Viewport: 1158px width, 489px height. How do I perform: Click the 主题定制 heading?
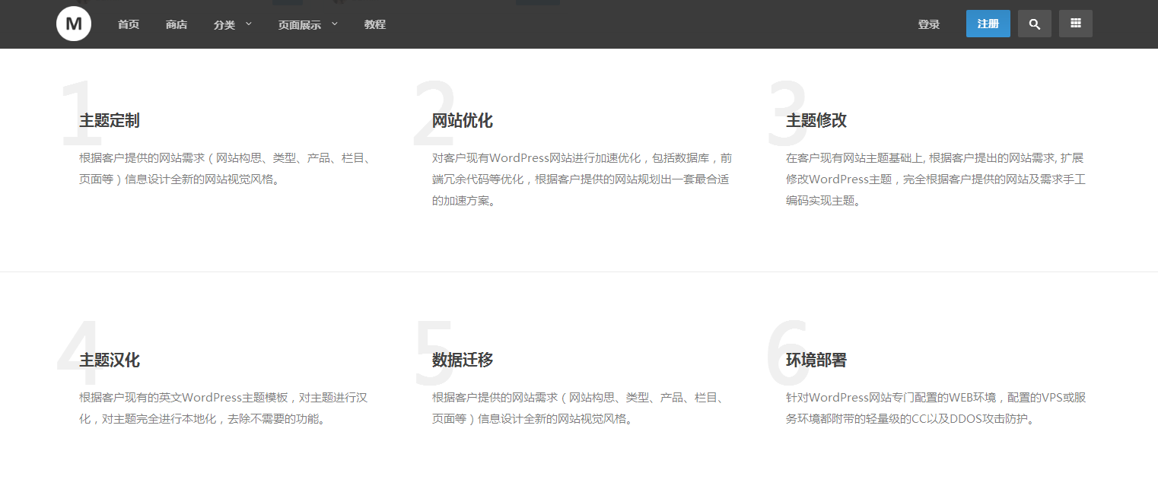pyautogui.click(x=110, y=120)
